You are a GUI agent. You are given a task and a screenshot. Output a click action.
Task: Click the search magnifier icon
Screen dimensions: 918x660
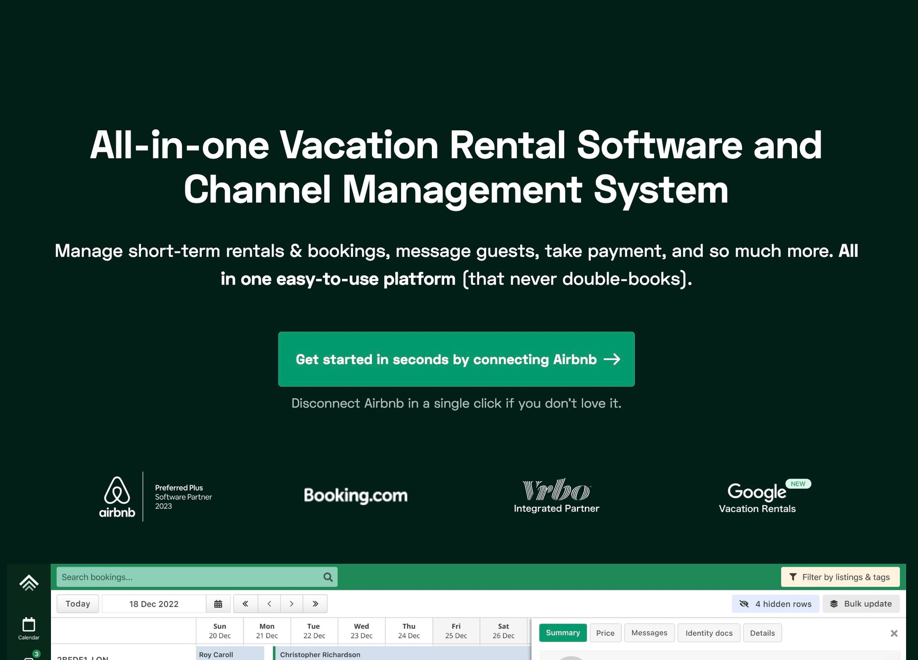(328, 577)
